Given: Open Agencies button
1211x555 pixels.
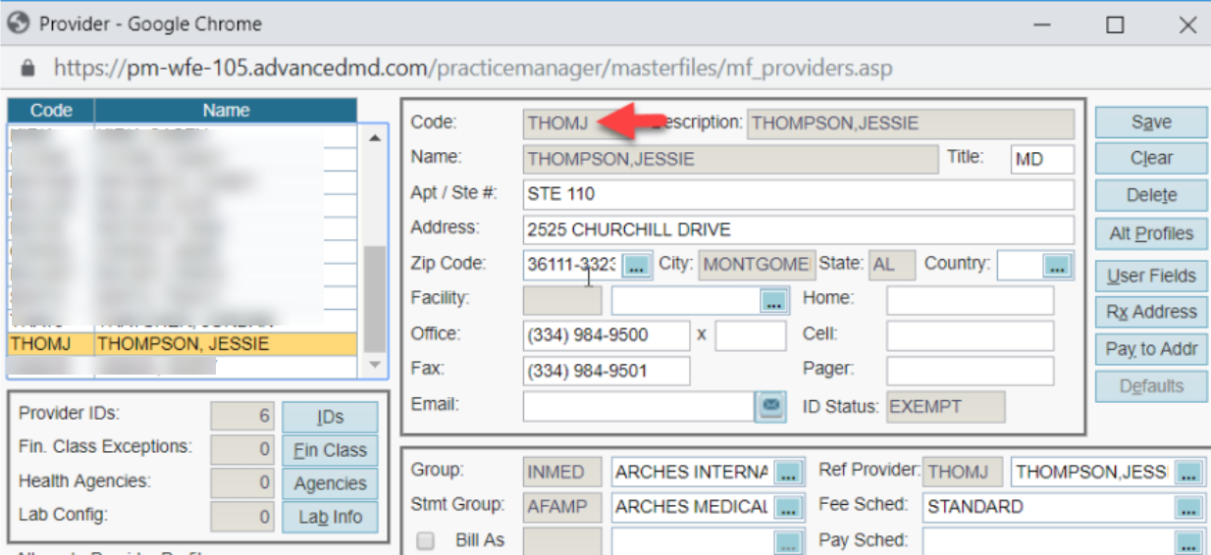Looking at the screenshot, I should (x=330, y=483).
